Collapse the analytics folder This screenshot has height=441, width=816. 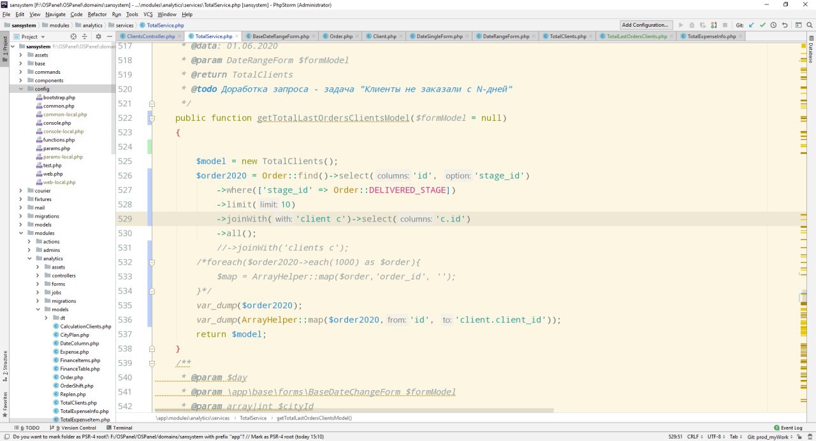(x=29, y=258)
